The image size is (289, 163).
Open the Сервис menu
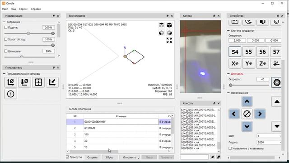(x=23, y=9)
